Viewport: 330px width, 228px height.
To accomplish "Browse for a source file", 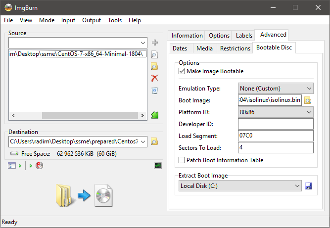I will click(155, 54).
